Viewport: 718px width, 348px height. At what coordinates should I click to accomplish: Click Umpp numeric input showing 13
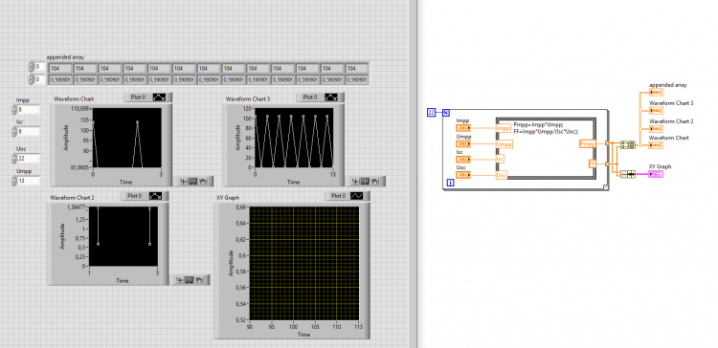(x=29, y=181)
